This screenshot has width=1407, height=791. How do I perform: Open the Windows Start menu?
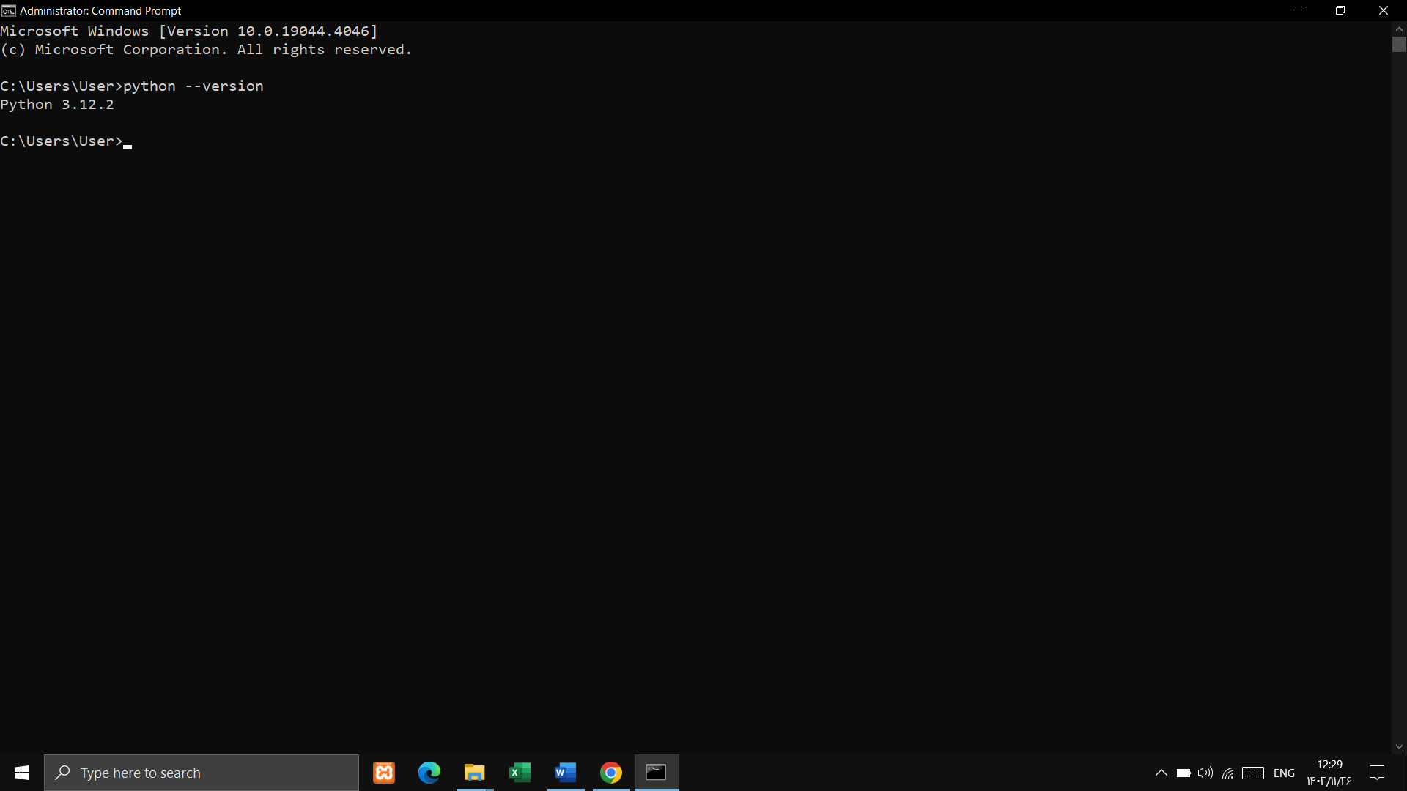(x=22, y=773)
